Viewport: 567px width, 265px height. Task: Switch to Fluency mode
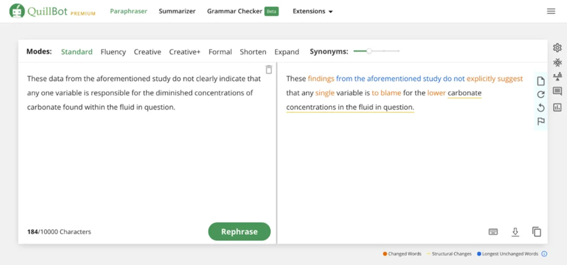click(113, 52)
